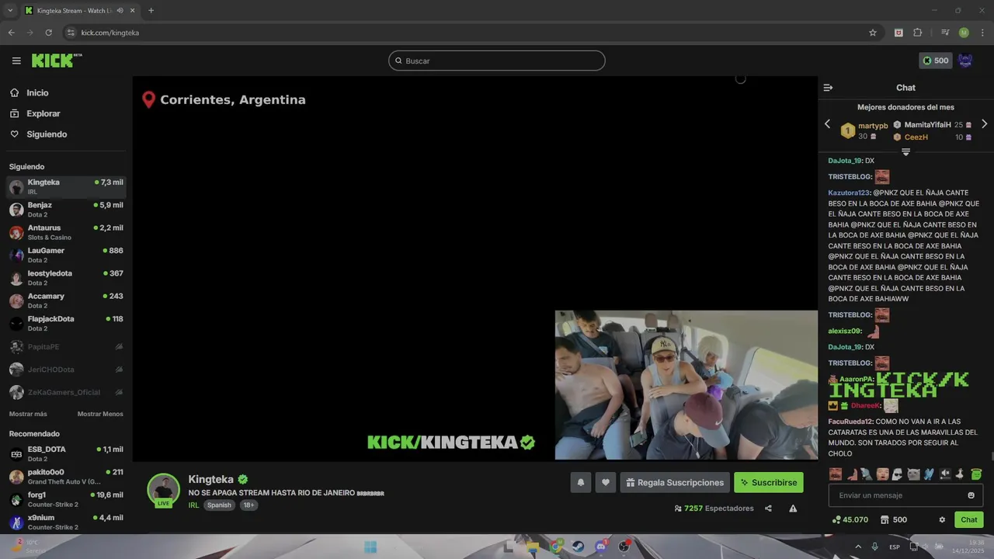Click the Regala Suscripciones button
994x559 pixels.
coord(675,482)
